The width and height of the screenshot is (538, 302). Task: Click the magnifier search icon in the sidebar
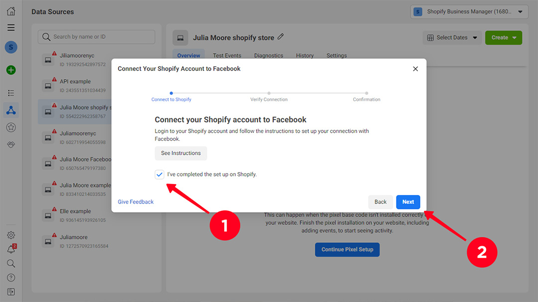click(x=11, y=263)
